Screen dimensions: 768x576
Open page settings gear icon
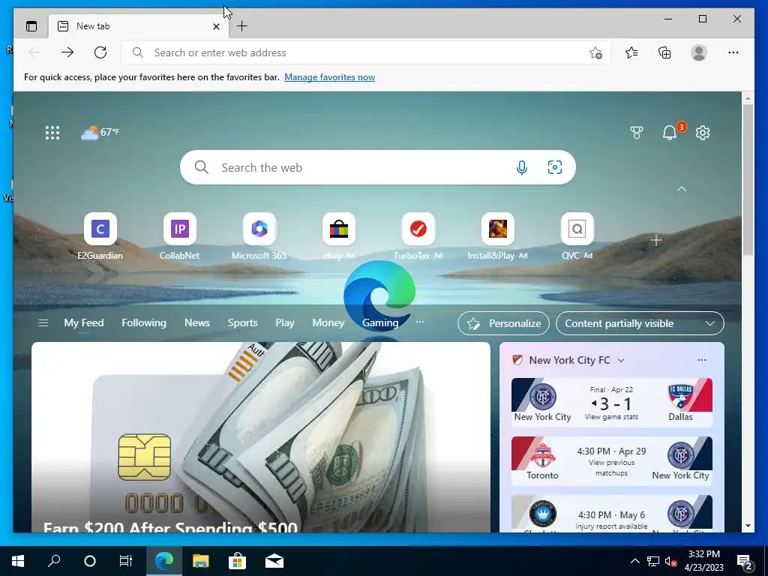(x=703, y=132)
